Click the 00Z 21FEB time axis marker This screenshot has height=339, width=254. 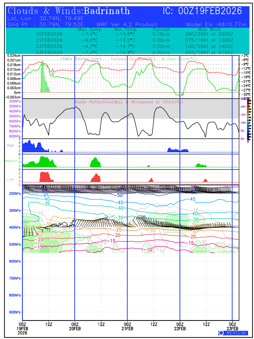(x=127, y=326)
